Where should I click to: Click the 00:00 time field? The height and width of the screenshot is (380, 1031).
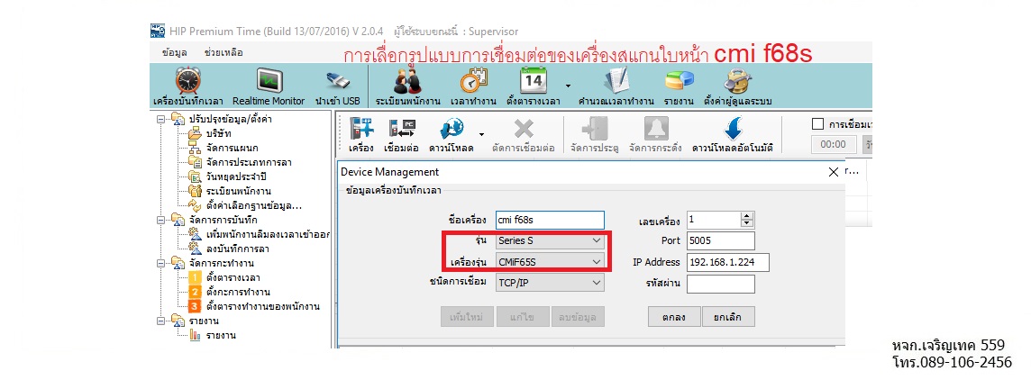pos(835,145)
